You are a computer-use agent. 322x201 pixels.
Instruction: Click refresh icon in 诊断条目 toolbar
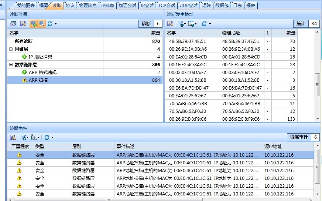tap(50, 24)
